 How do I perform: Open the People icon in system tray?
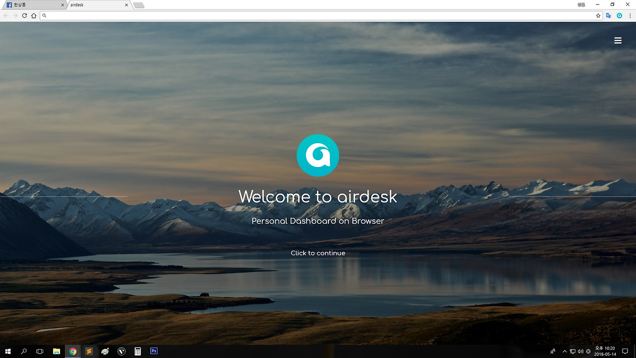coord(553,351)
